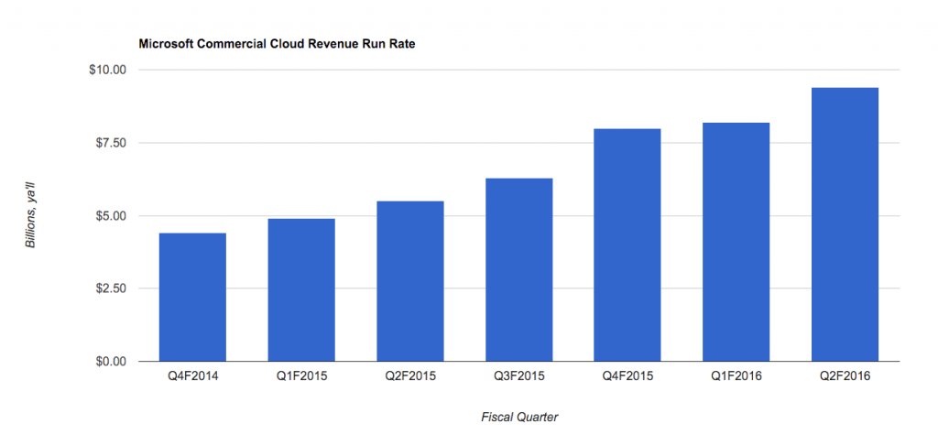Viewport: 938px width, 435px height.
Task: Click the Q1F2016 axis label
Action: 736,377
